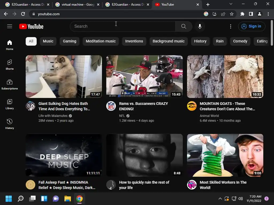Open Rams vs. Buccaneers video thumbnail
Screen dimensions: 274x205
pos(144,77)
